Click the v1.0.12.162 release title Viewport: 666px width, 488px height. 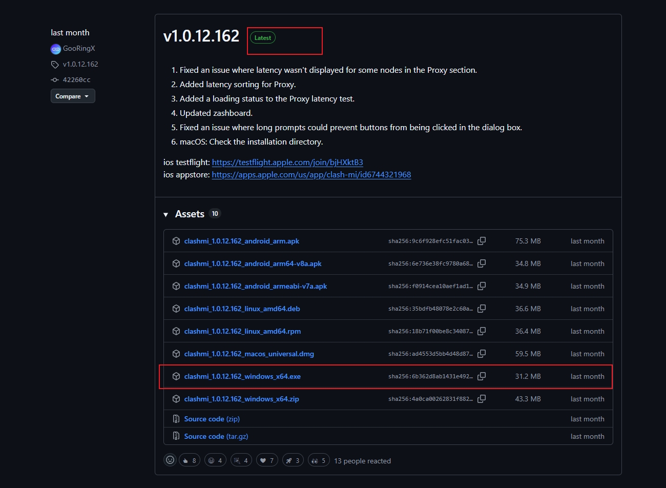click(201, 36)
